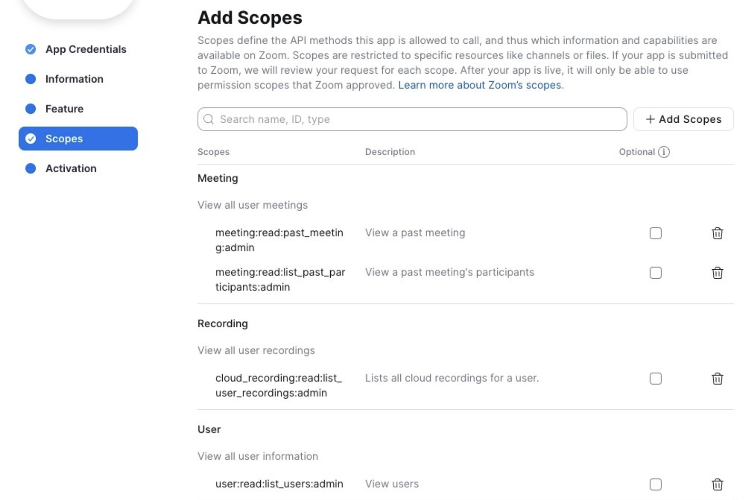The height and width of the screenshot is (500, 748).
Task: Toggle optional for list_past_participants scope
Action: (656, 273)
